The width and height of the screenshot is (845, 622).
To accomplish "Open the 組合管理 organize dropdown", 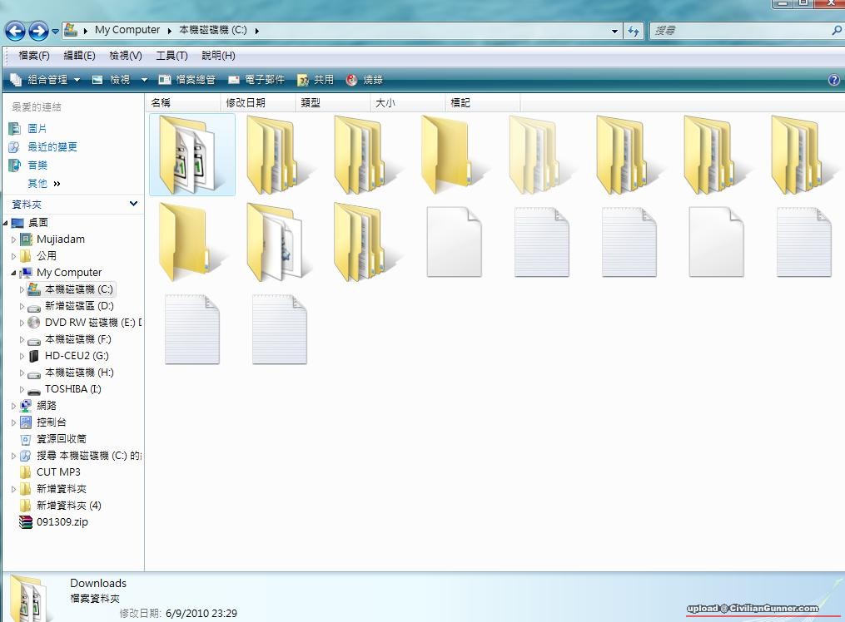I will pyautogui.click(x=46, y=80).
